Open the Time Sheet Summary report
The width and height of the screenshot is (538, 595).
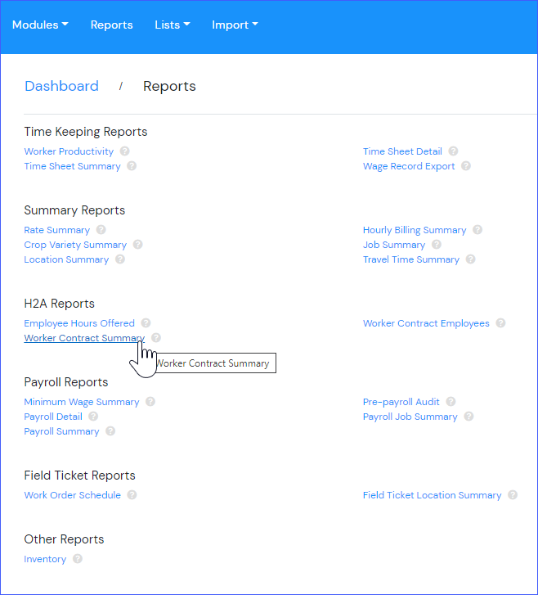click(x=72, y=166)
